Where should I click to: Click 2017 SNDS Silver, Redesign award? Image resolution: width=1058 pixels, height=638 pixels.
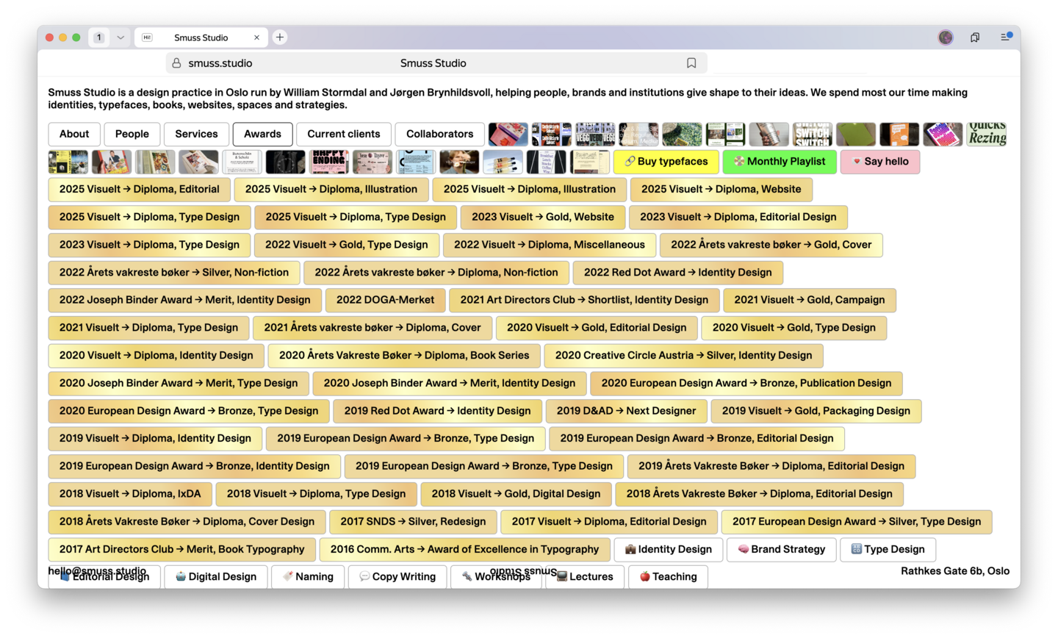413,521
